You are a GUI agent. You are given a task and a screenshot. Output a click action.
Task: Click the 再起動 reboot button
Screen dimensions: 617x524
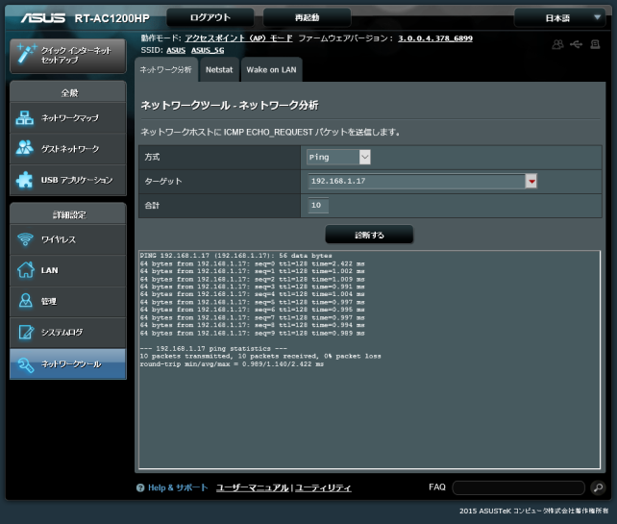click(x=307, y=17)
